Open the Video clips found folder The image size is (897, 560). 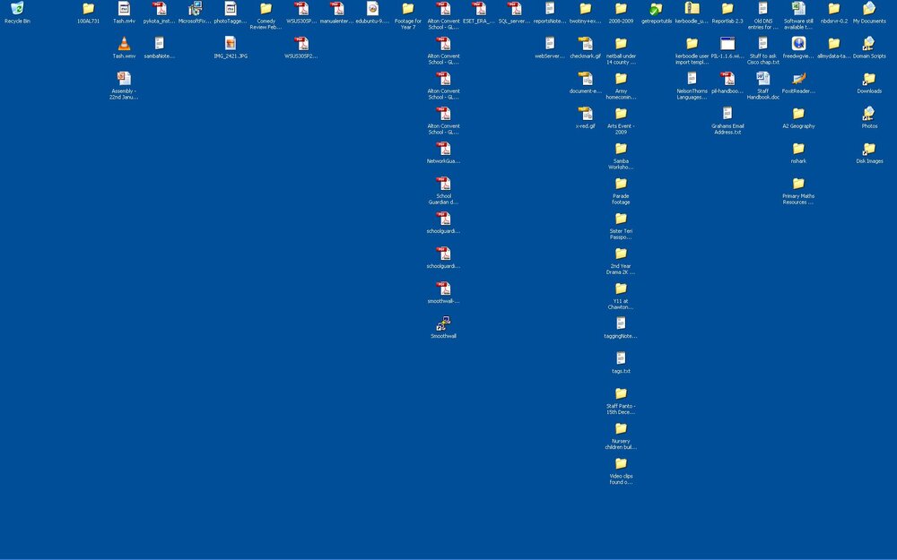(621, 463)
